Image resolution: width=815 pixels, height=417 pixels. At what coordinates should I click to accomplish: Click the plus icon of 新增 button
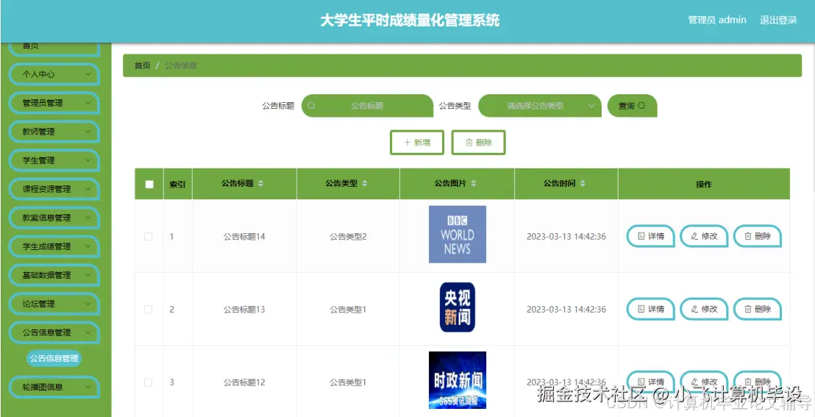coord(407,143)
